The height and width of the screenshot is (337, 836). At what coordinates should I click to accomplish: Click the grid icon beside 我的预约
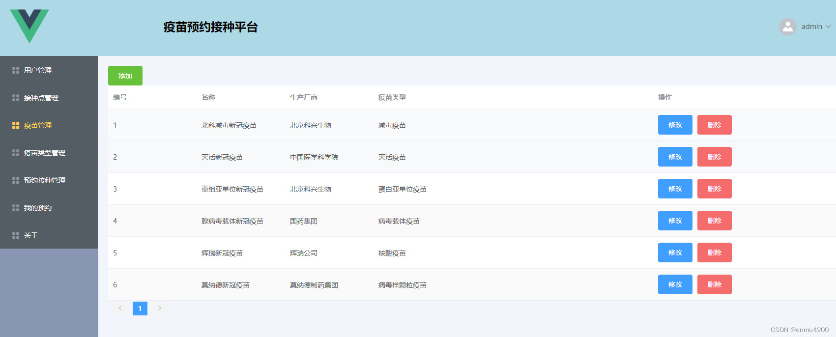click(x=16, y=208)
